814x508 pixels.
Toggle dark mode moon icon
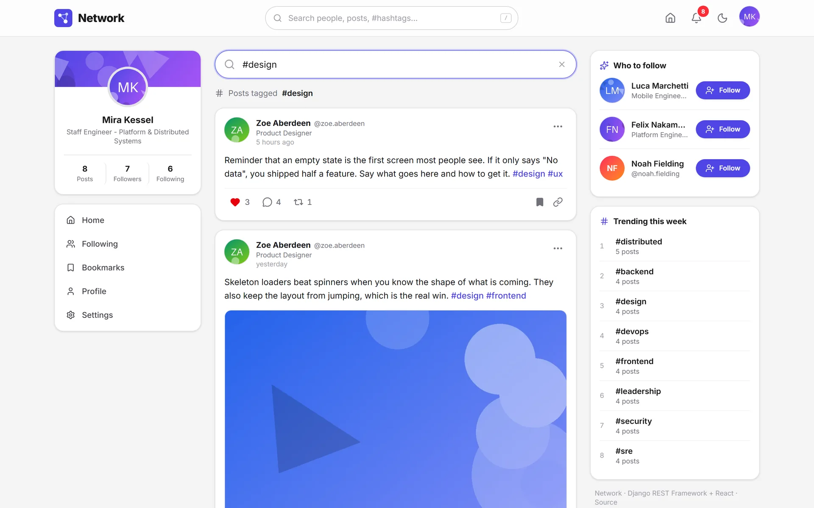(x=722, y=18)
